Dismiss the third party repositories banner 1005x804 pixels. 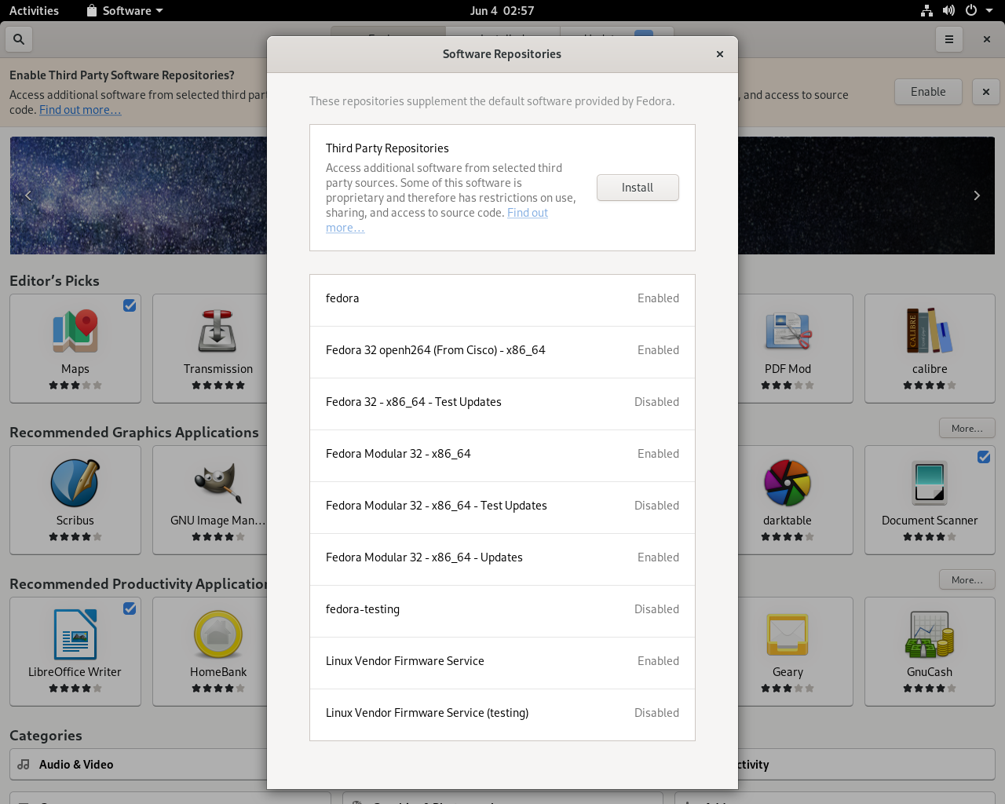pyautogui.click(x=986, y=92)
